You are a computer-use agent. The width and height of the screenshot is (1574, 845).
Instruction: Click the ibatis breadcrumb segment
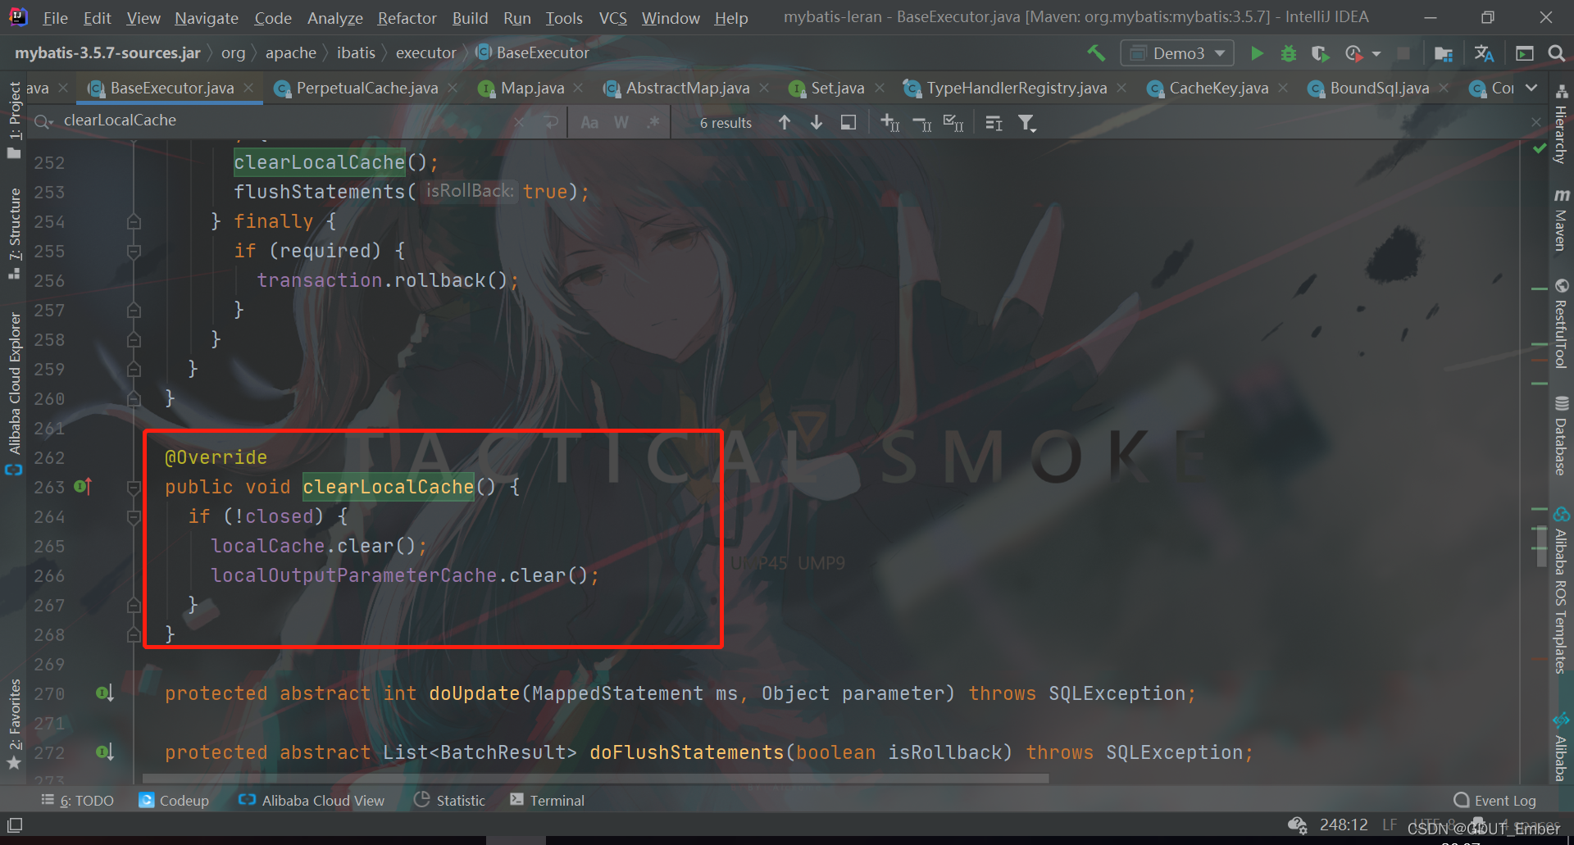(356, 53)
